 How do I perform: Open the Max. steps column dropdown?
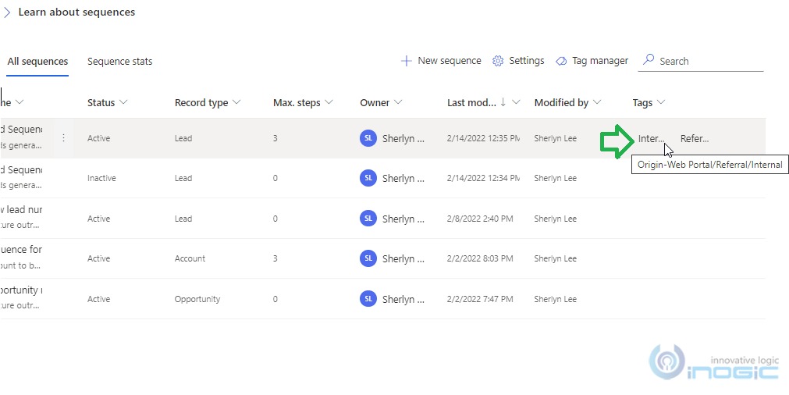click(329, 102)
